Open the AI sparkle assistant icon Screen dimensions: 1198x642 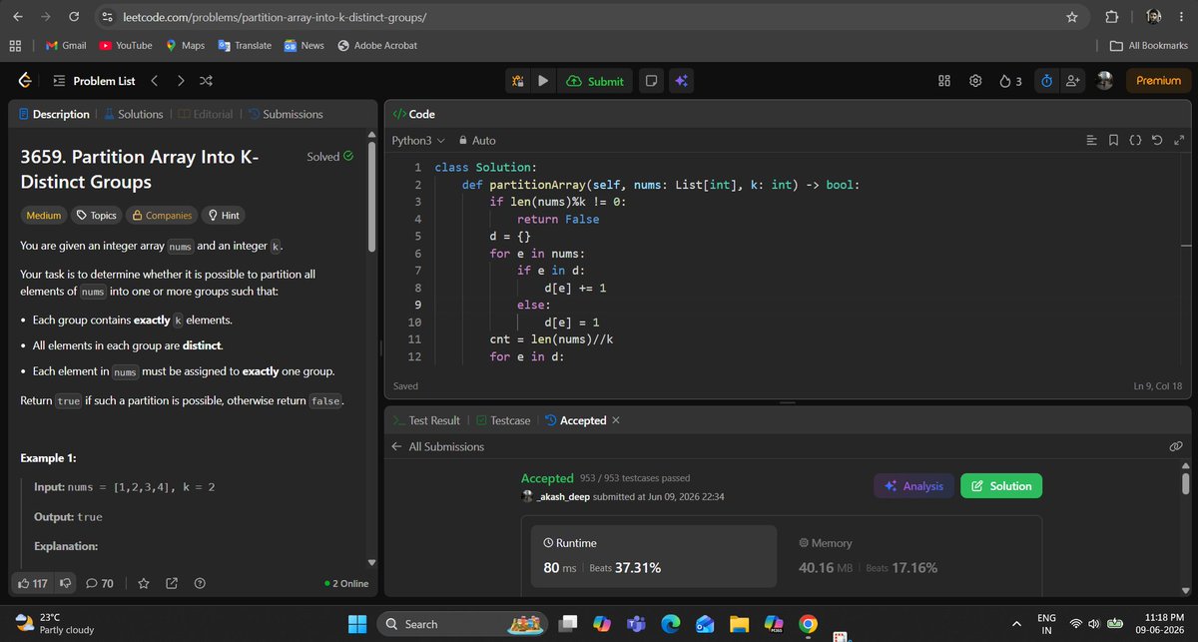point(681,81)
